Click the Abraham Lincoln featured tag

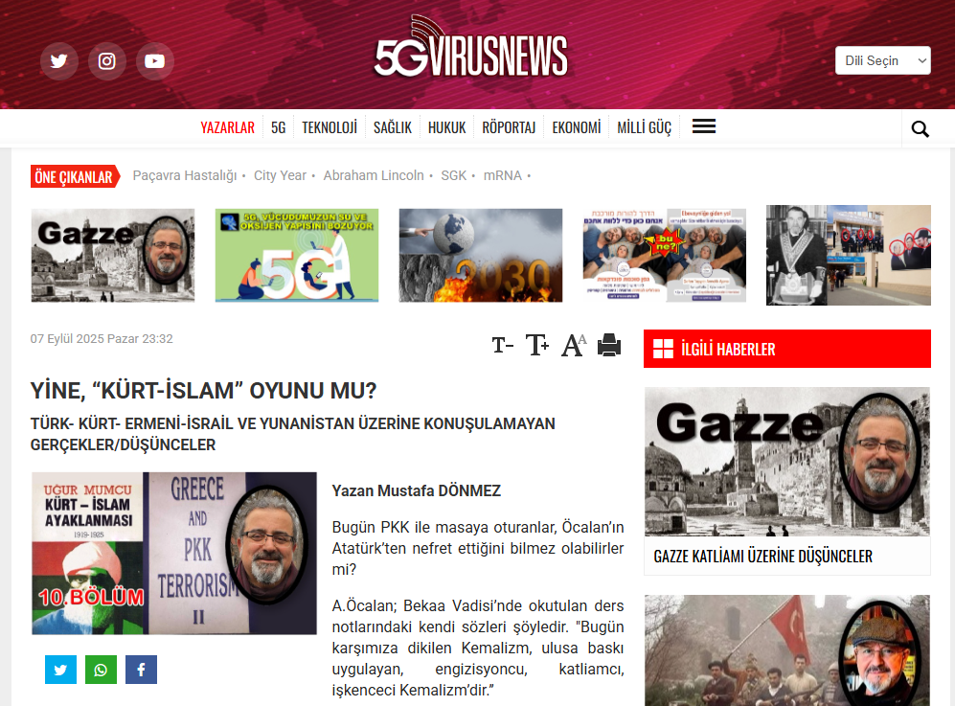374,175
